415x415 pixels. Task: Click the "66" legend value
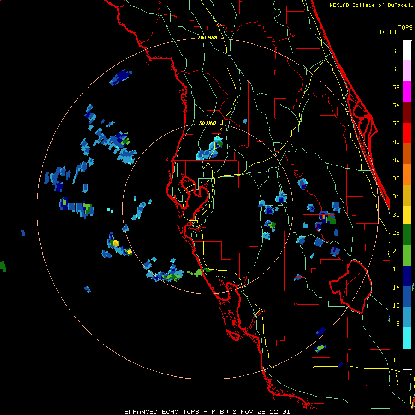[x=396, y=51]
